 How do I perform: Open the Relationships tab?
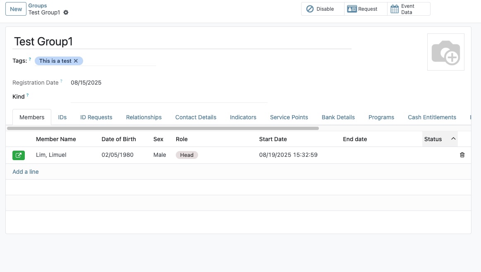pyautogui.click(x=144, y=117)
